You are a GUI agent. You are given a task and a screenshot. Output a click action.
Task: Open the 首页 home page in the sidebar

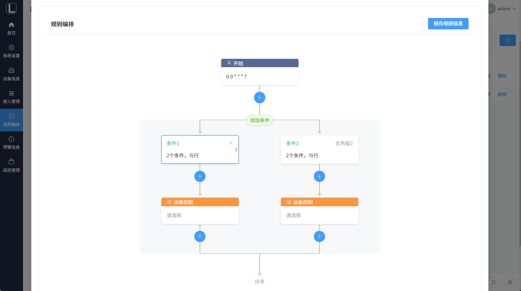point(12,28)
